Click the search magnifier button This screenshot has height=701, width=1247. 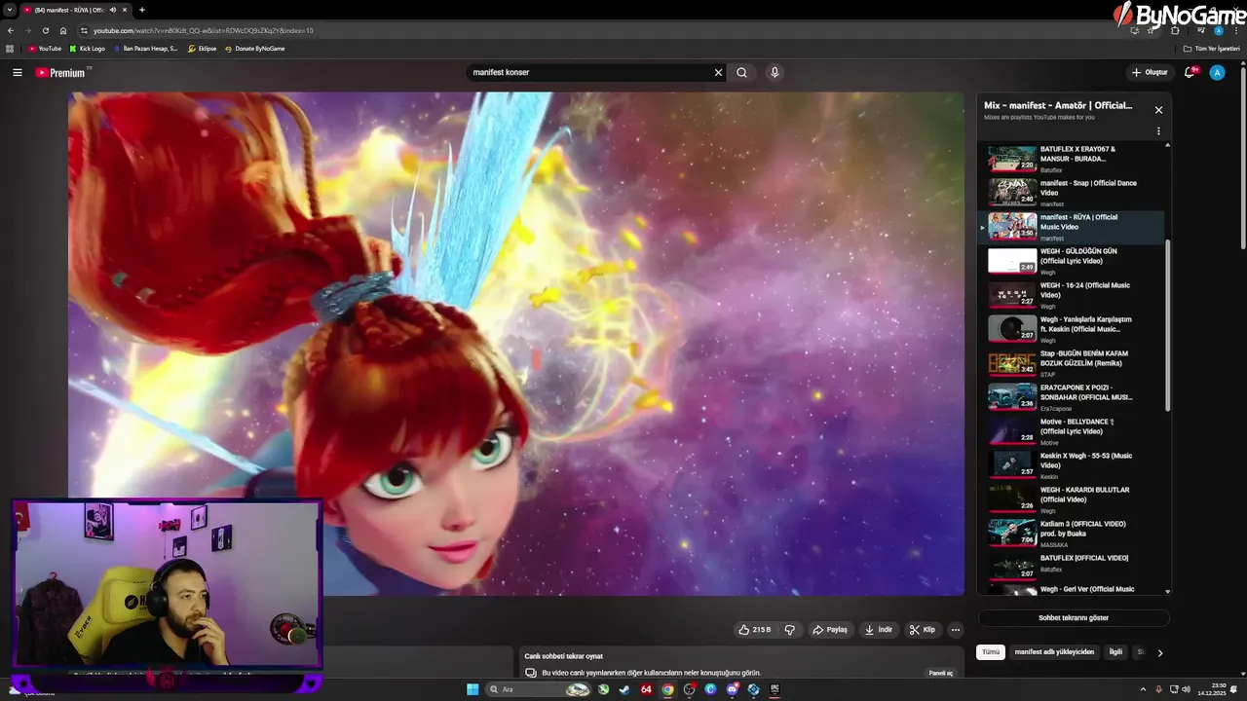click(741, 72)
